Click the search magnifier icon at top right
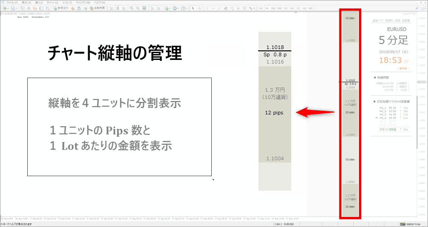The image size is (428, 227). [418, 8]
